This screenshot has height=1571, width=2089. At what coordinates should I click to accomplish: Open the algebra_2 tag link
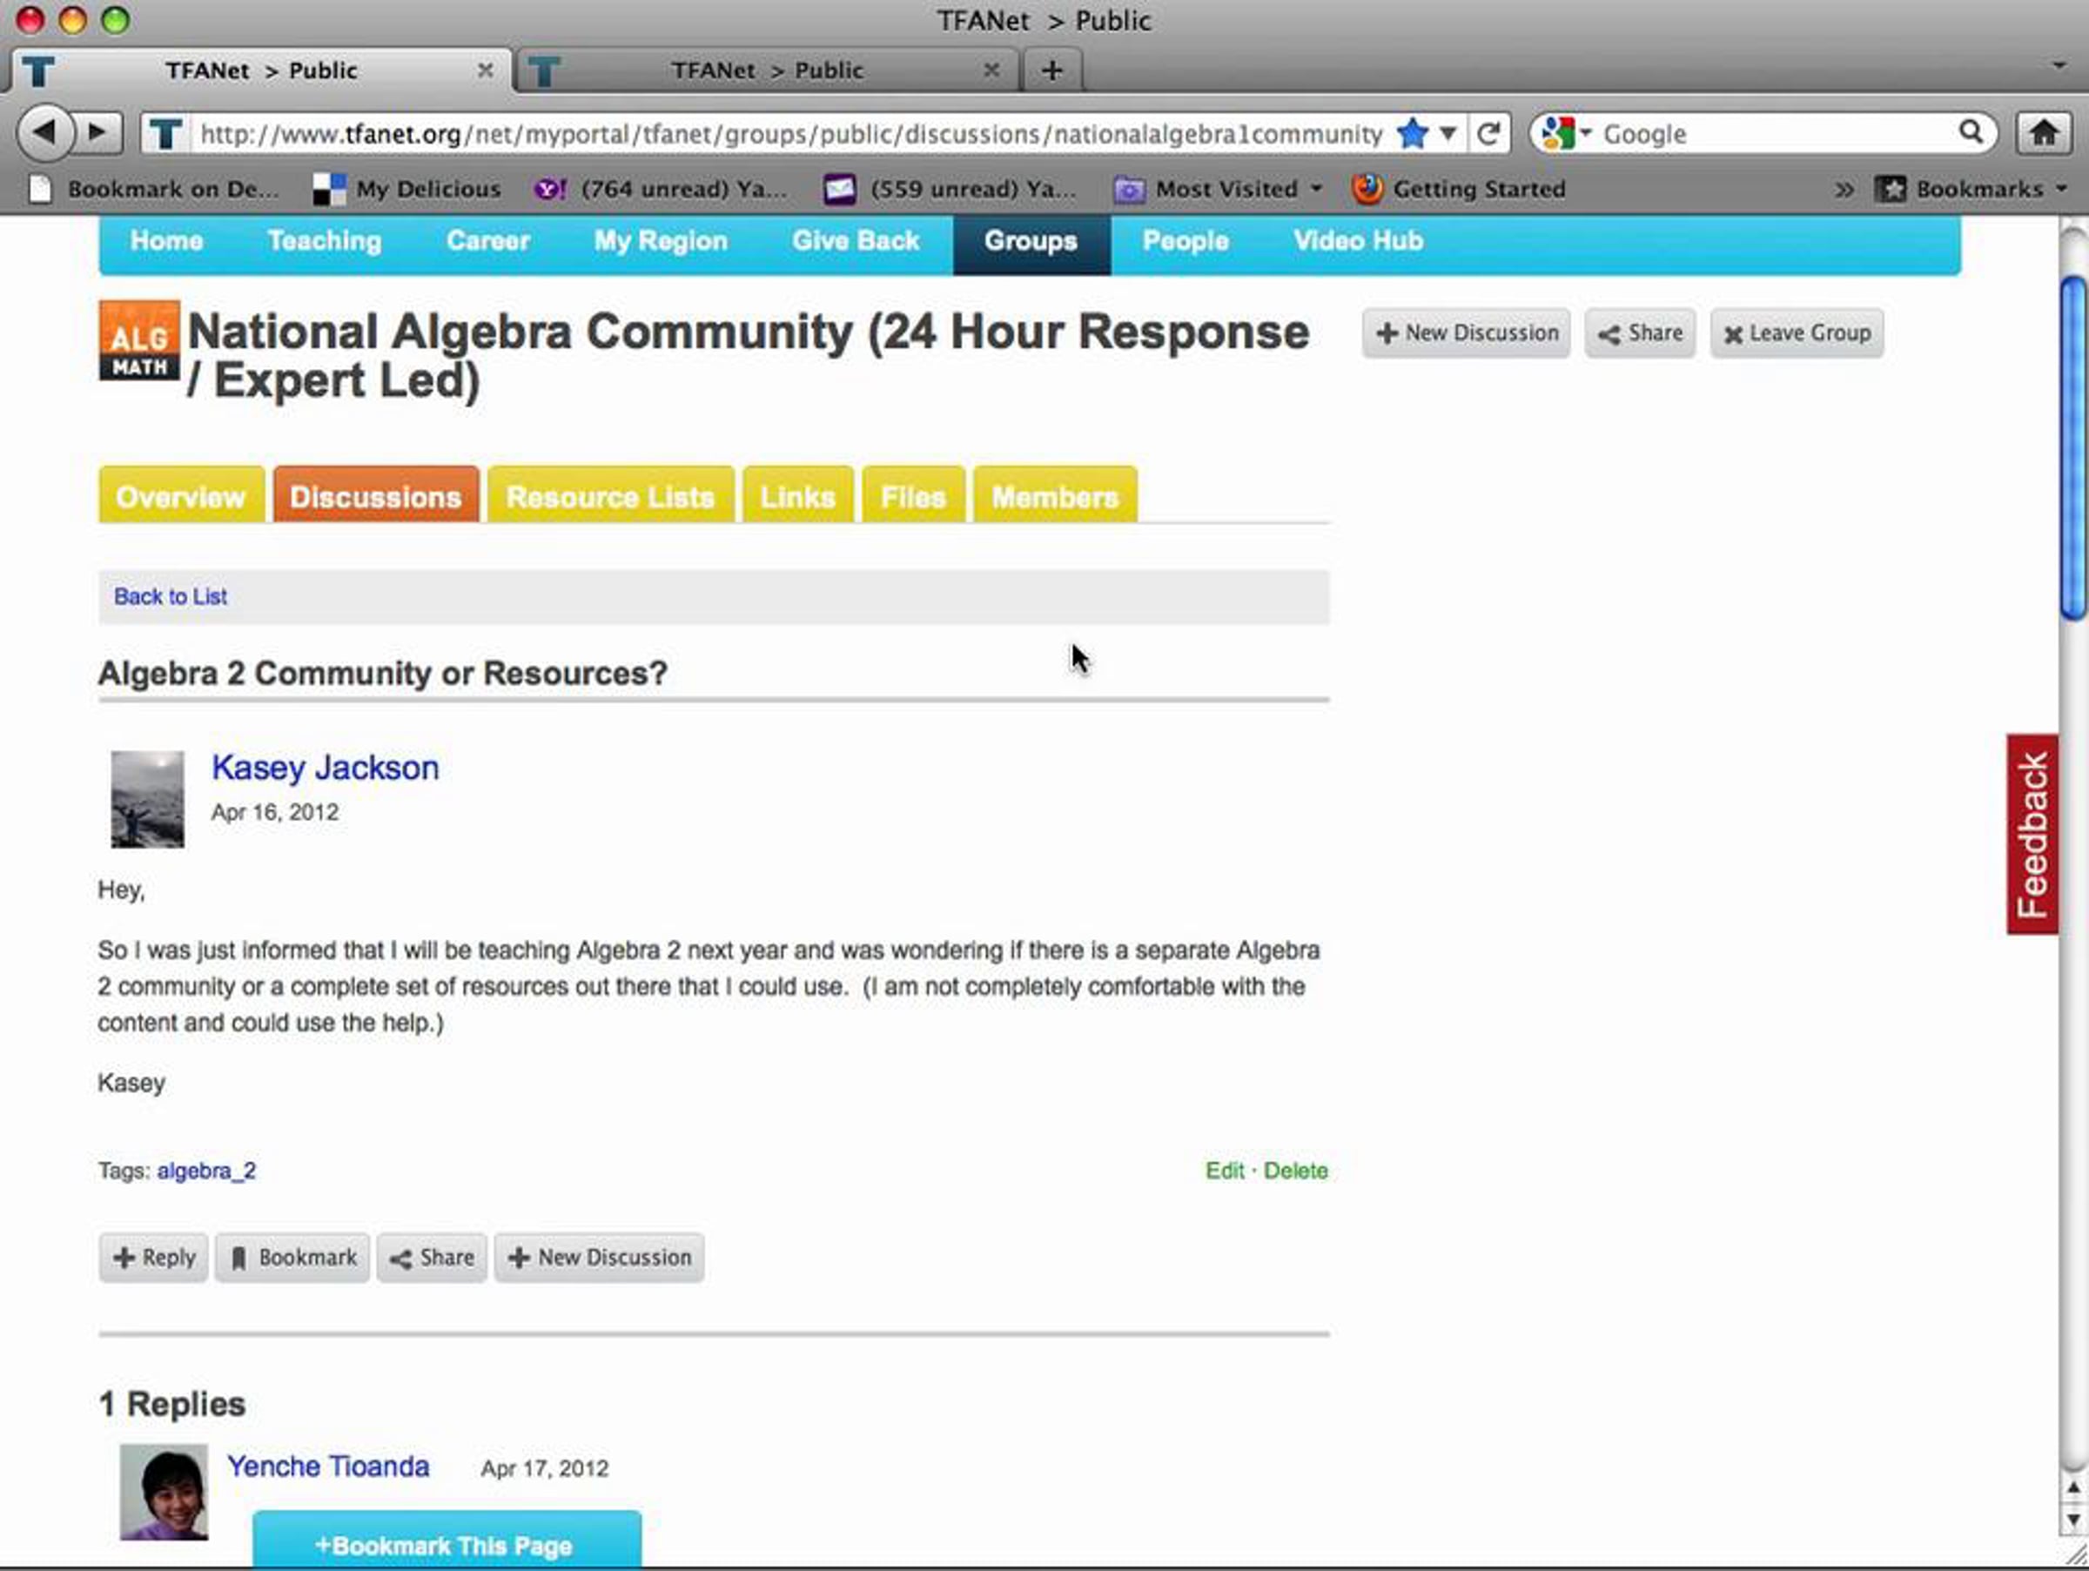coord(206,1171)
